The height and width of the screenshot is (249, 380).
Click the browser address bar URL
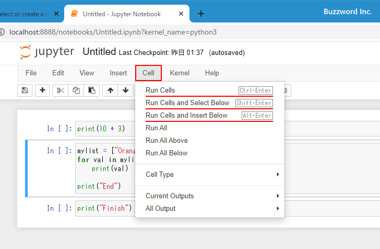(x=113, y=32)
